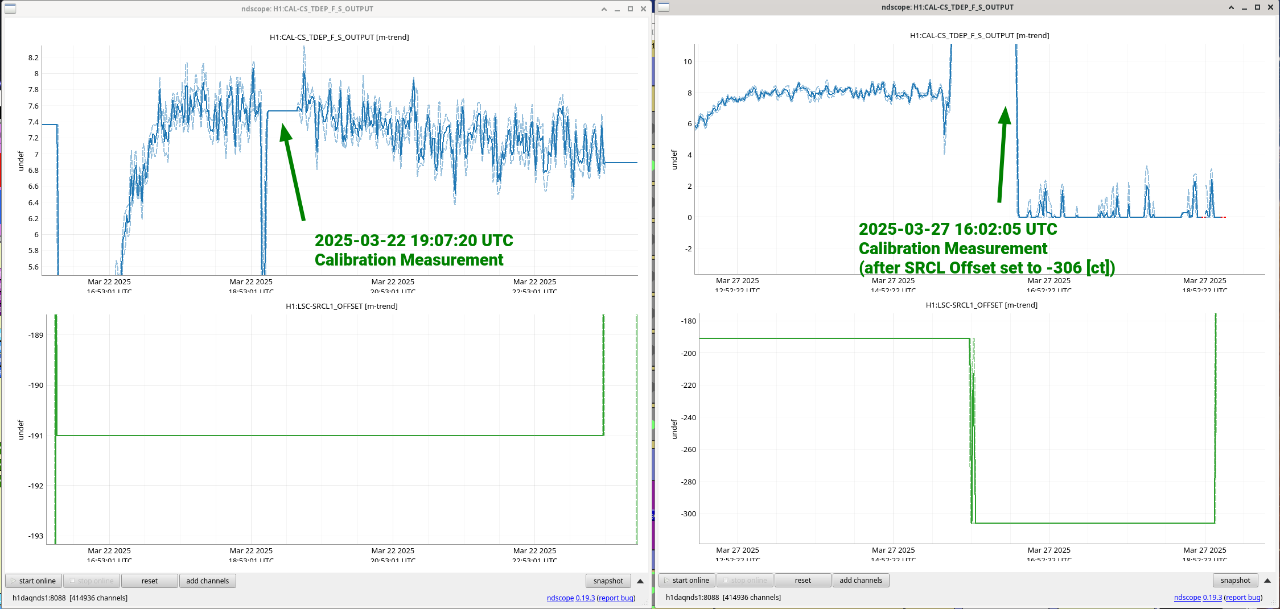
Task: Open '0.19.3' version link in right window
Action: point(1212,597)
